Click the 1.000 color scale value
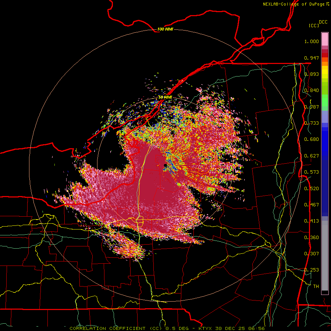Viewport: 331px width, 331px height. [312, 41]
